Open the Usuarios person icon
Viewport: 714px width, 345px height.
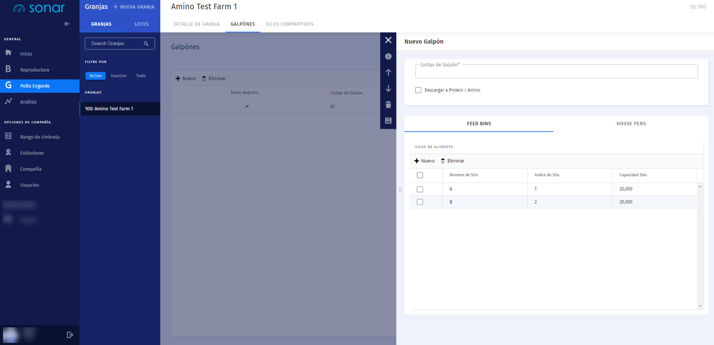tap(8, 184)
